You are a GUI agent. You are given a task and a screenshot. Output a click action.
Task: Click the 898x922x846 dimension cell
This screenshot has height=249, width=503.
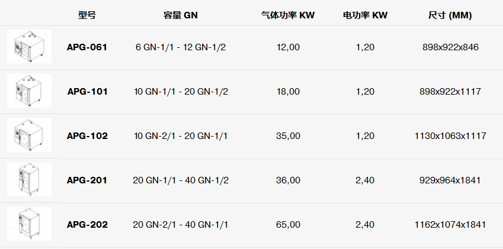(x=450, y=47)
